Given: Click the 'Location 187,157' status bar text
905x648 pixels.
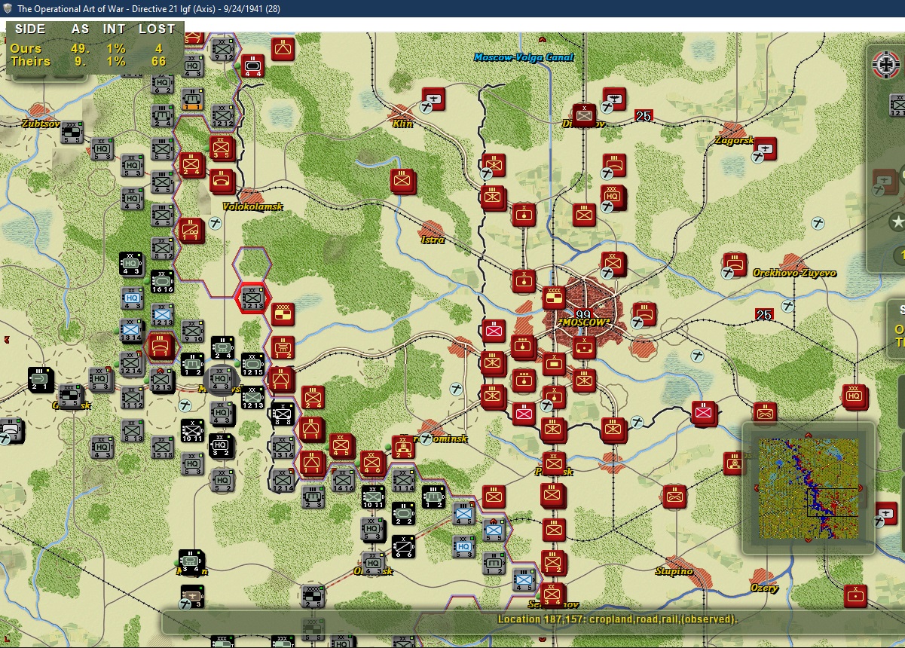Looking at the screenshot, I should (618, 619).
